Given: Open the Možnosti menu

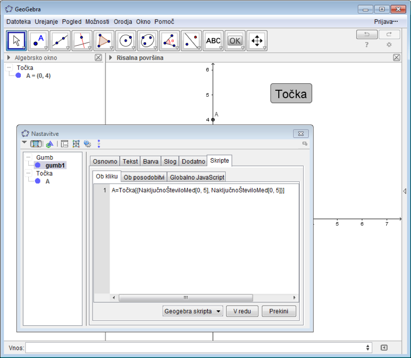Looking at the screenshot, I should pos(97,21).
